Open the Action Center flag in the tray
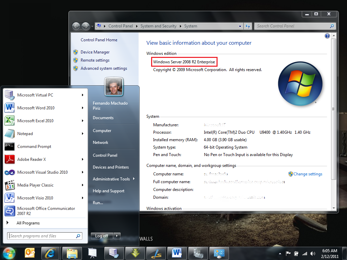 click(x=289, y=253)
